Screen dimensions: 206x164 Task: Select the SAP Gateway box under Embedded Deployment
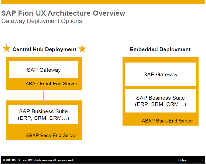click(160, 74)
